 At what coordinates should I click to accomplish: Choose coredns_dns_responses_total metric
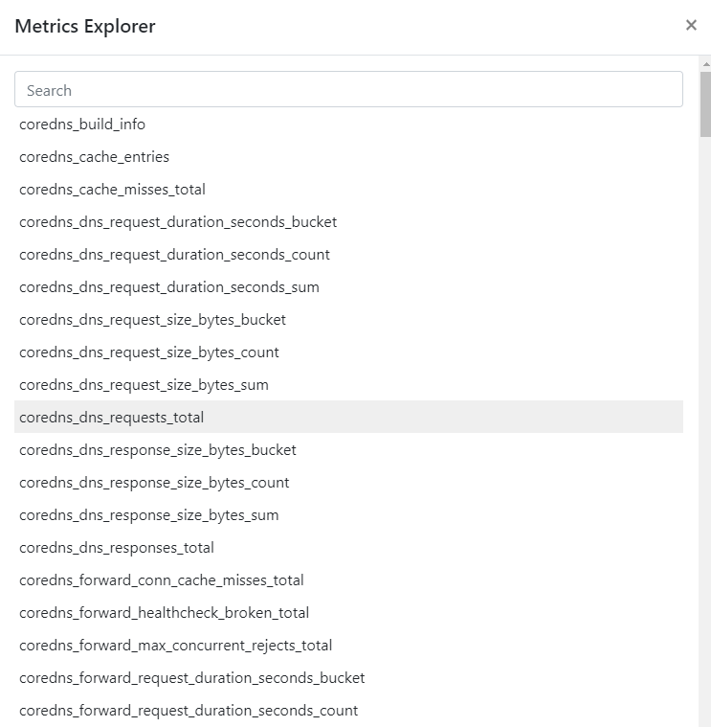(348, 547)
